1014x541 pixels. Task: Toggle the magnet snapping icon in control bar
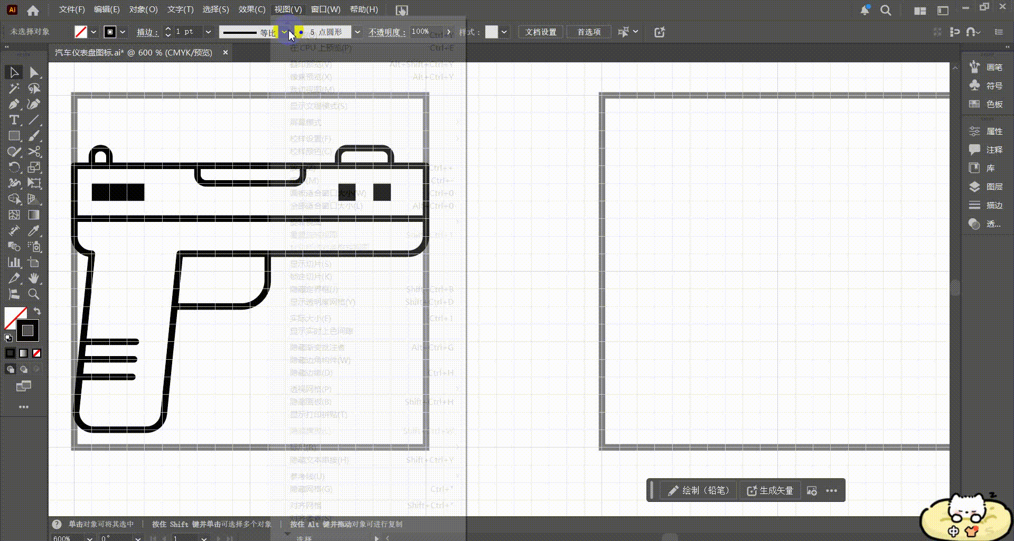click(971, 32)
